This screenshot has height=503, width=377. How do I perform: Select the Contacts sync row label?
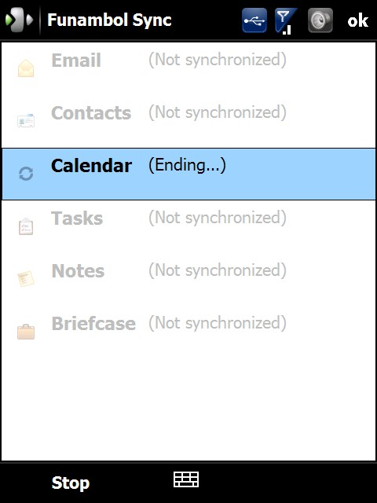click(91, 113)
